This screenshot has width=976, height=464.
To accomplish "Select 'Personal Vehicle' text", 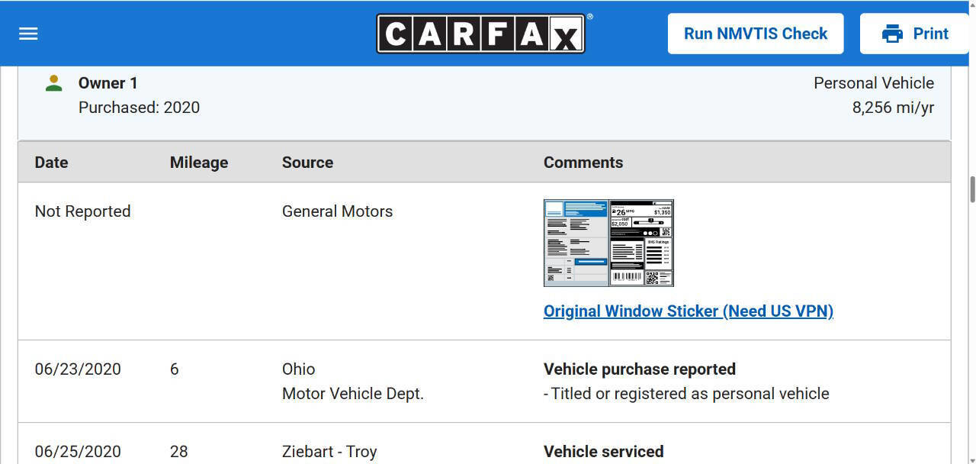I will pyautogui.click(x=874, y=83).
